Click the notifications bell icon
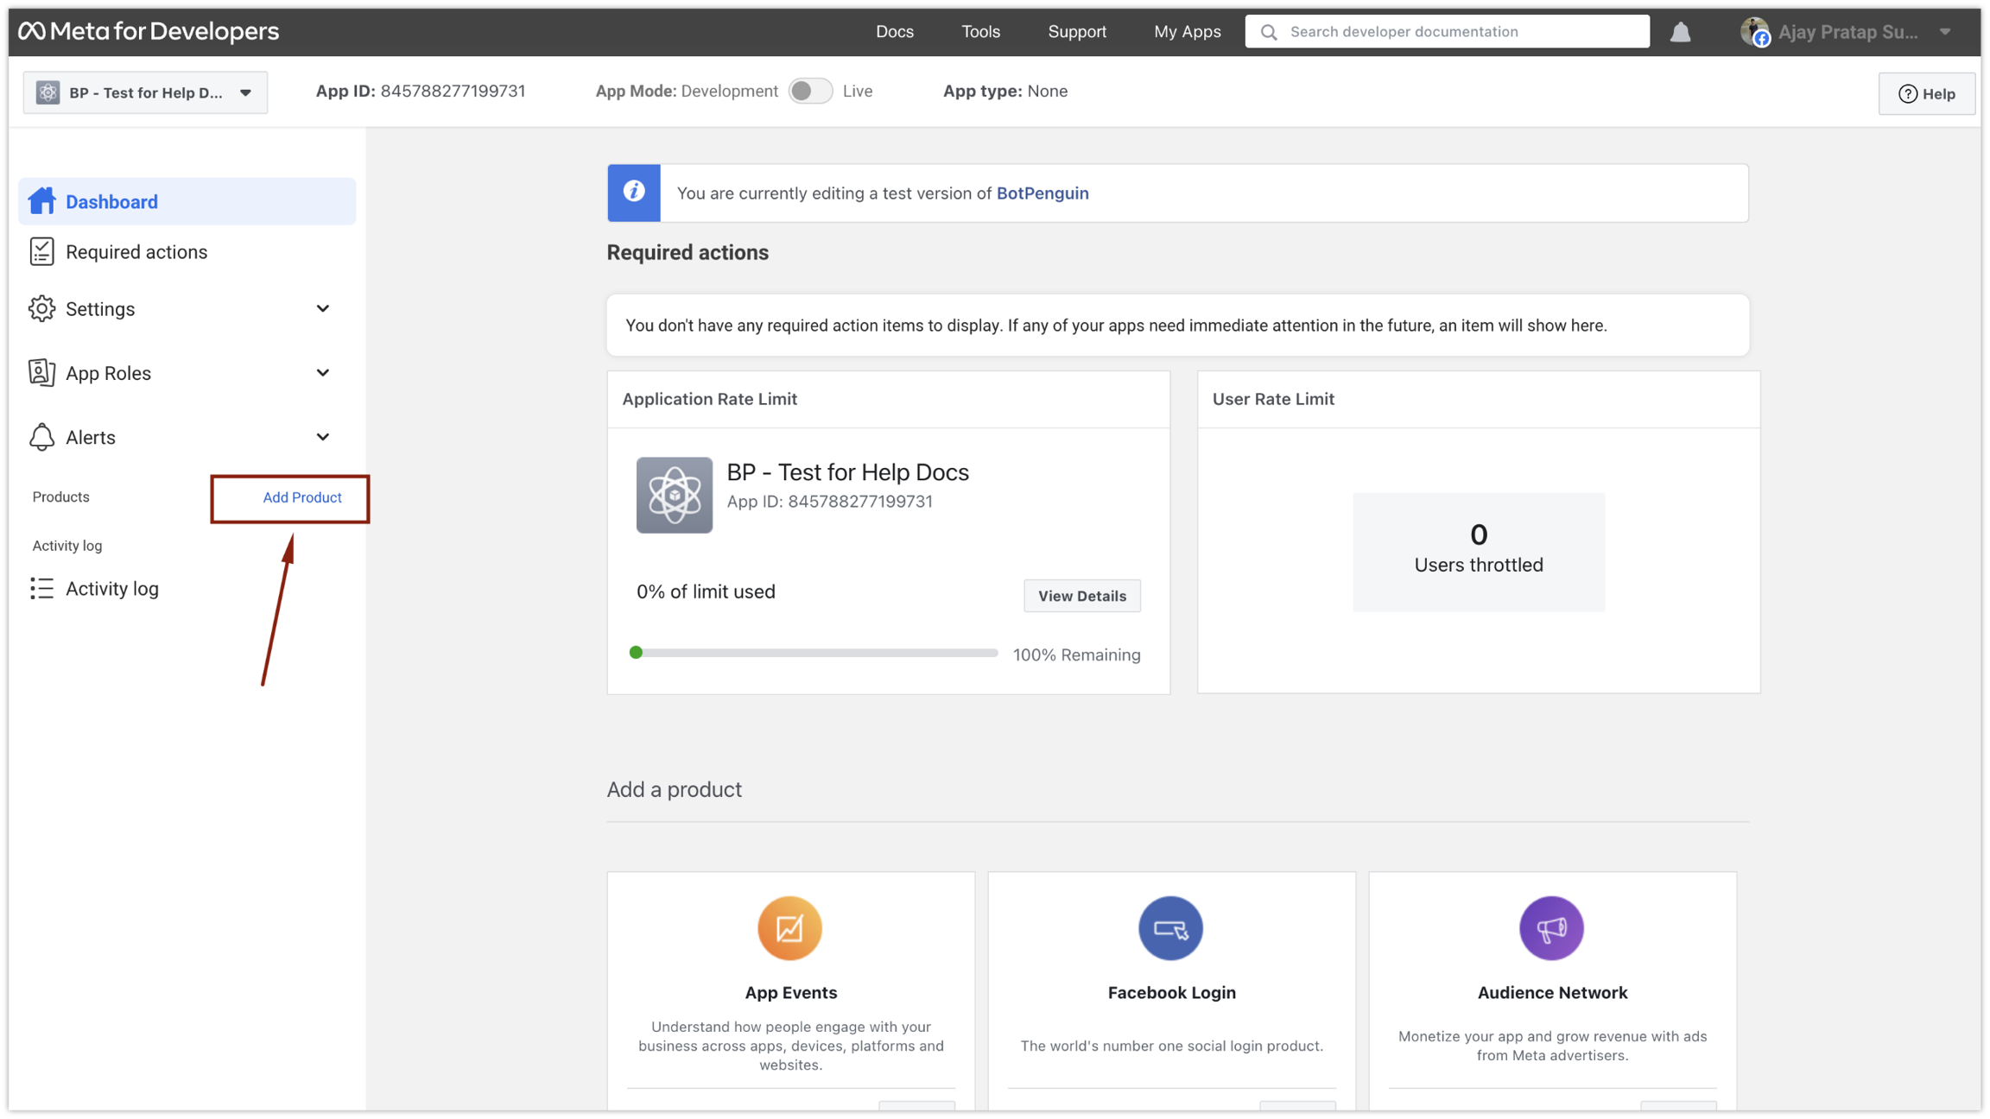Image resolution: width=1990 pixels, height=1119 pixels. click(1680, 32)
